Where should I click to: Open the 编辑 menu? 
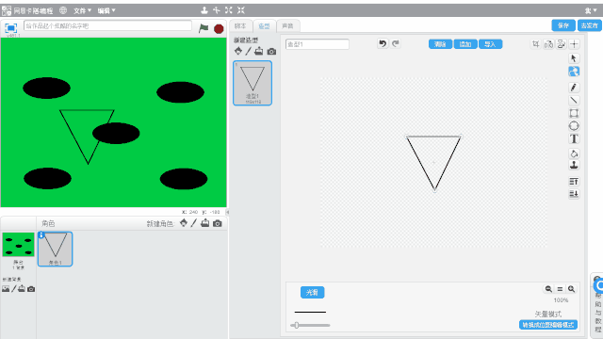coord(106,10)
